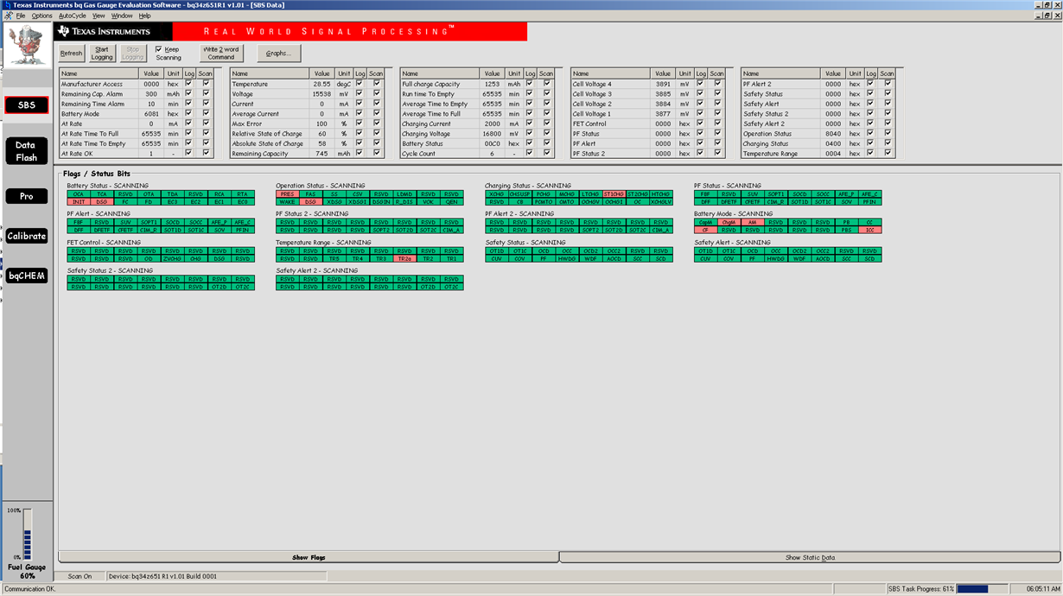Open the AutoCycle menu
1063x596 pixels.
pos(73,16)
